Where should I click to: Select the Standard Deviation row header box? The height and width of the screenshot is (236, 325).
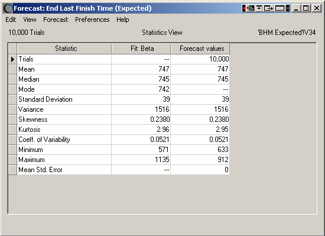coord(12,99)
